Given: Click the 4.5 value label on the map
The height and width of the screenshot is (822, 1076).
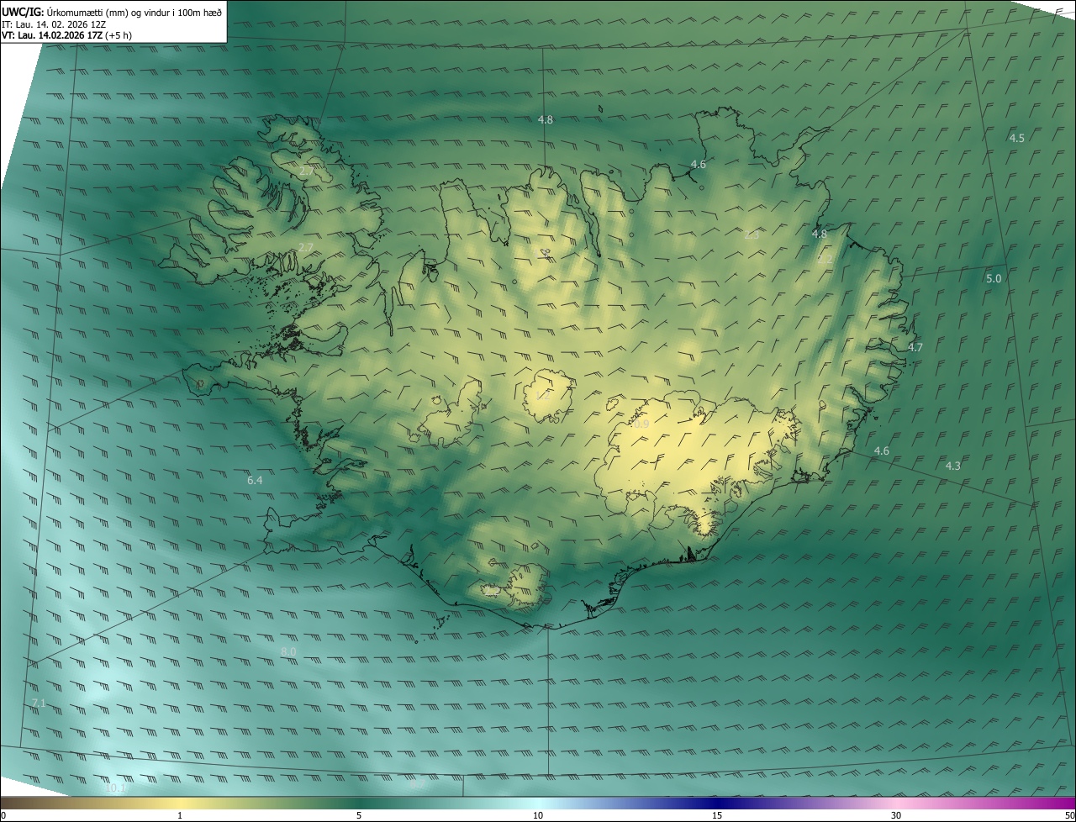Looking at the screenshot, I should pyautogui.click(x=1016, y=138).
